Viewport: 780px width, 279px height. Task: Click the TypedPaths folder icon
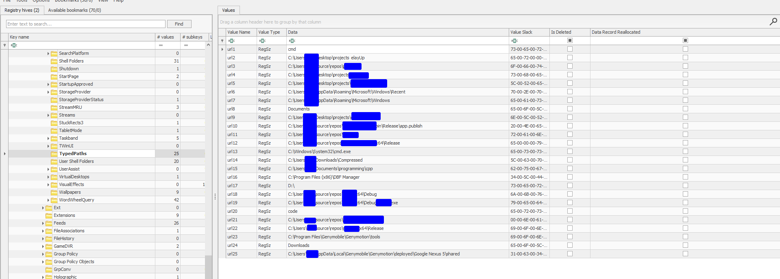click(x=54, y=154)
